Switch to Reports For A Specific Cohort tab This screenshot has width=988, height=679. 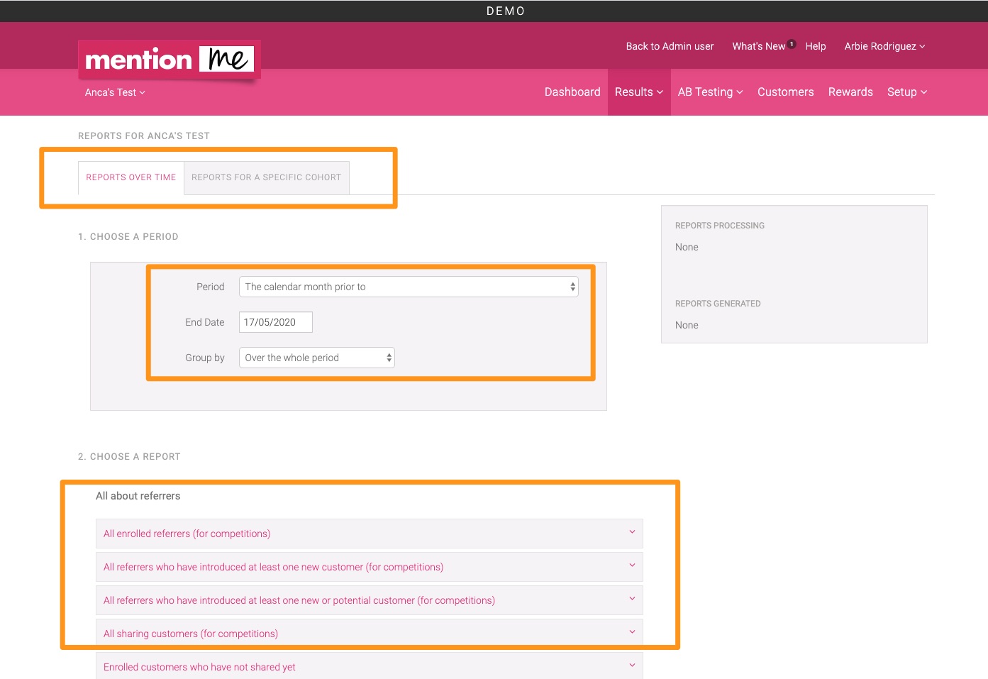click(266, 177)
